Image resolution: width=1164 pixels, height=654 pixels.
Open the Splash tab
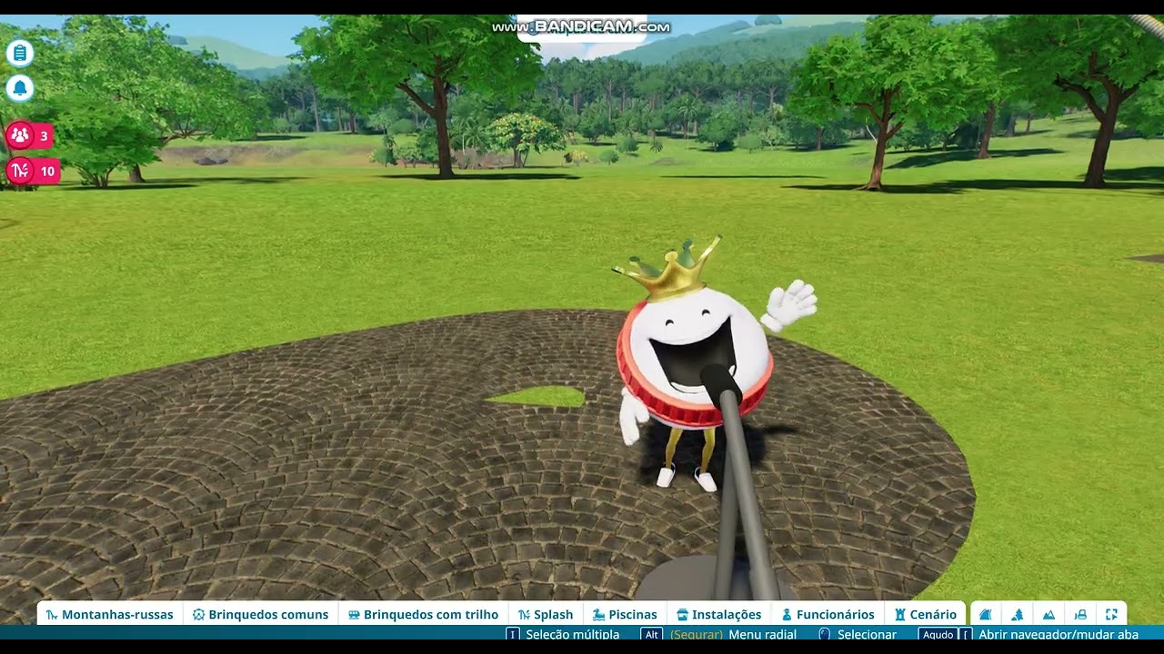tap(546, 614)
